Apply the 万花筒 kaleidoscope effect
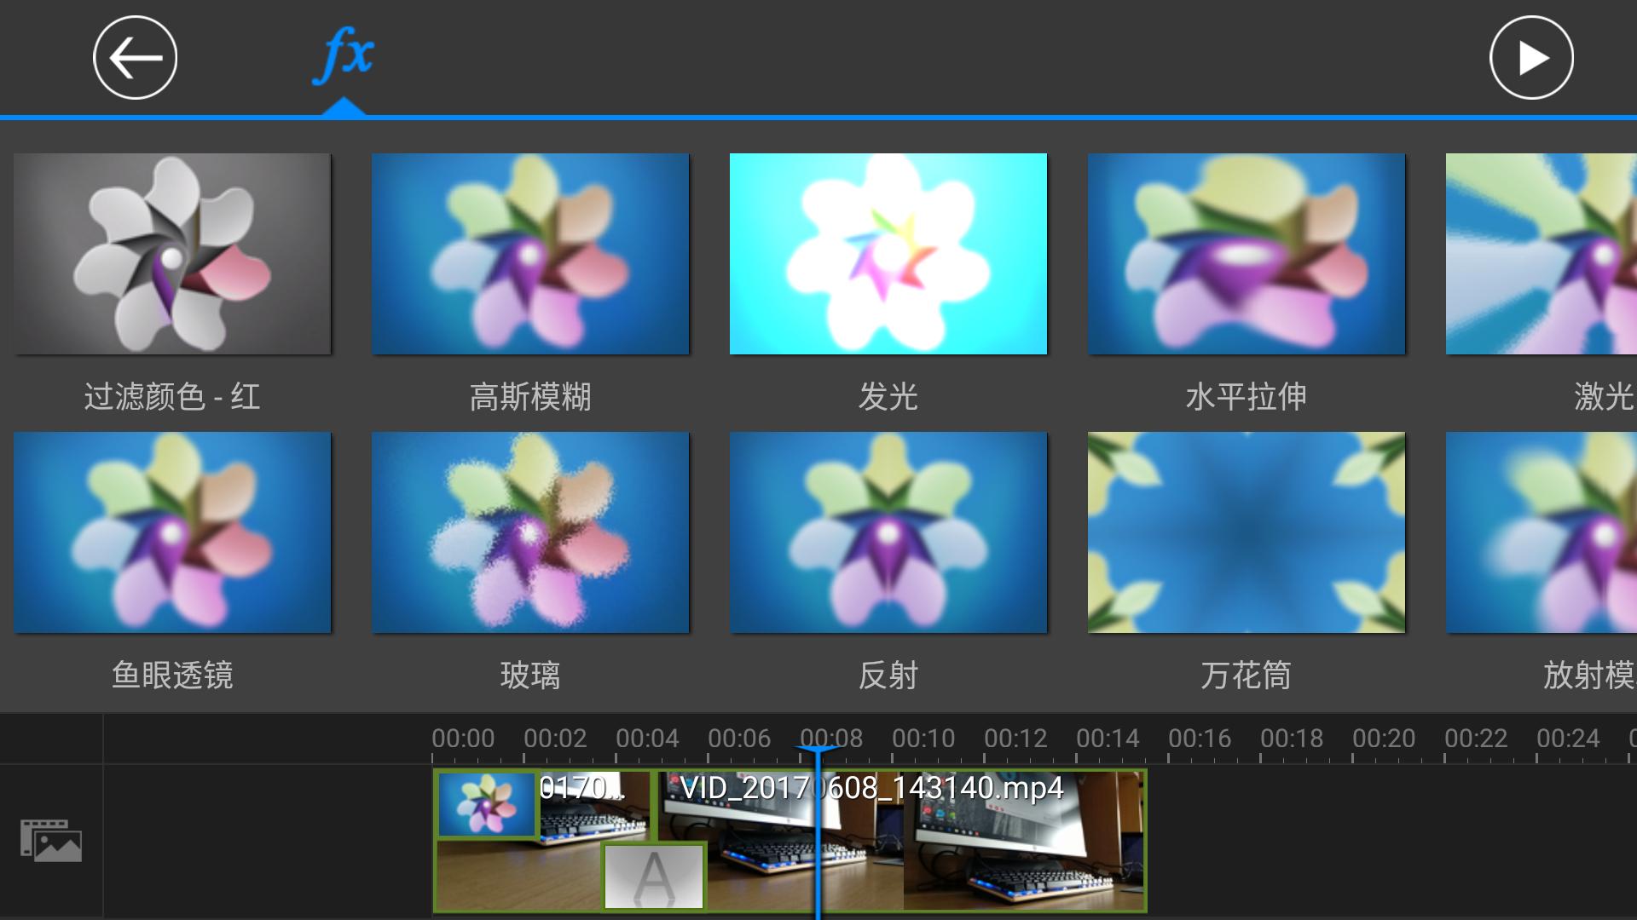Image resolution: width=1637 pixels, height=920 pixels. (1246, 532)
